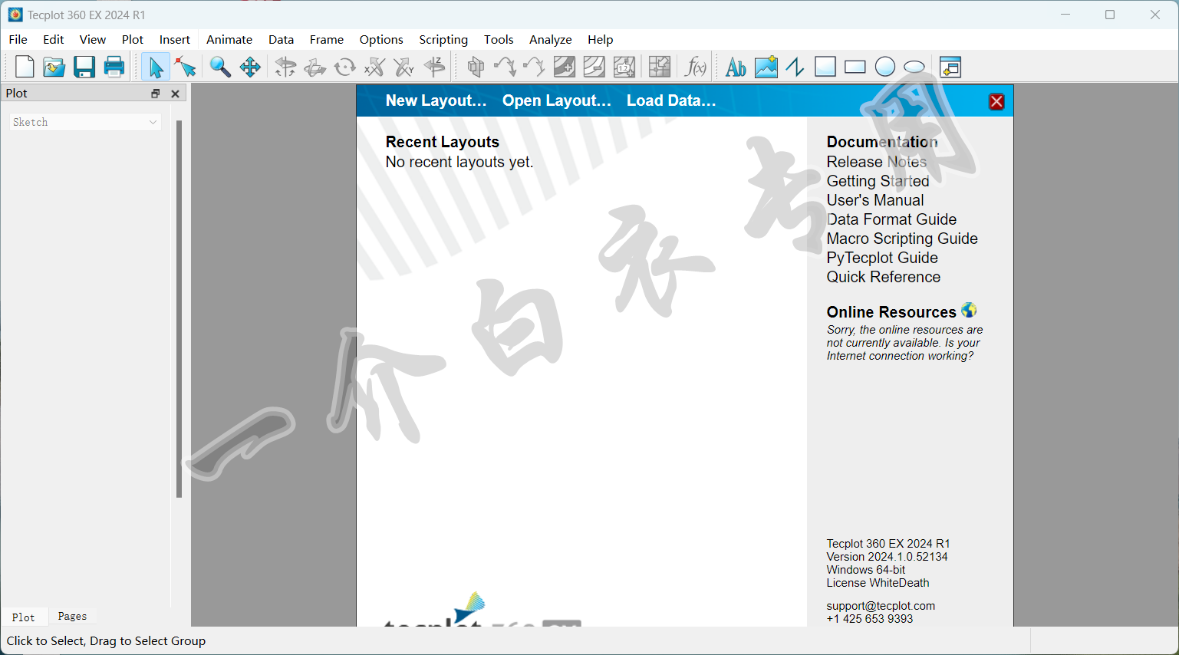Switch to the Plot sidebar tab
1179x655 pixels.
tap(23, 617)
